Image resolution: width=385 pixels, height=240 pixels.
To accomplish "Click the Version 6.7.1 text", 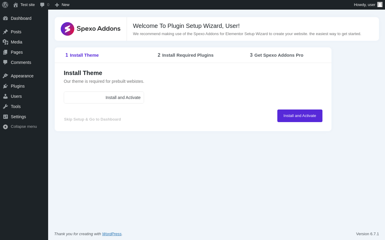I will pos(368,234).
